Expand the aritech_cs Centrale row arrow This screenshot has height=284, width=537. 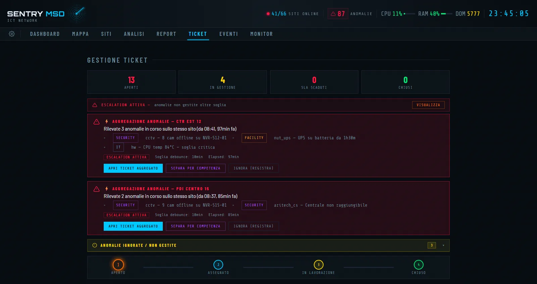(x=233, y=205)
